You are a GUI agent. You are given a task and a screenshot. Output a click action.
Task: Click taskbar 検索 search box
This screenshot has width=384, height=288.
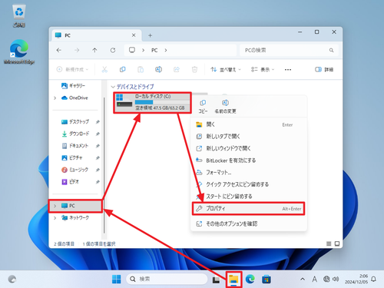pos(167,279)
